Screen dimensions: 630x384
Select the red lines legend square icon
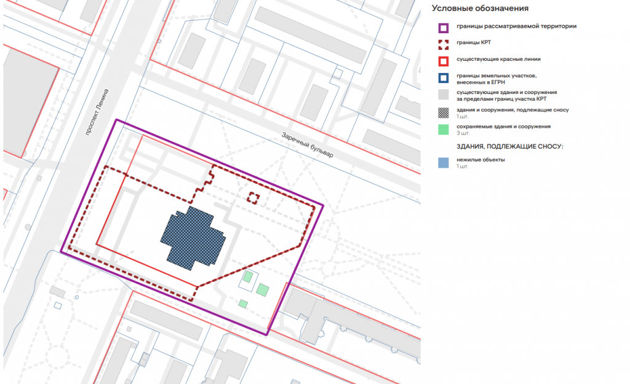(442, 62)
